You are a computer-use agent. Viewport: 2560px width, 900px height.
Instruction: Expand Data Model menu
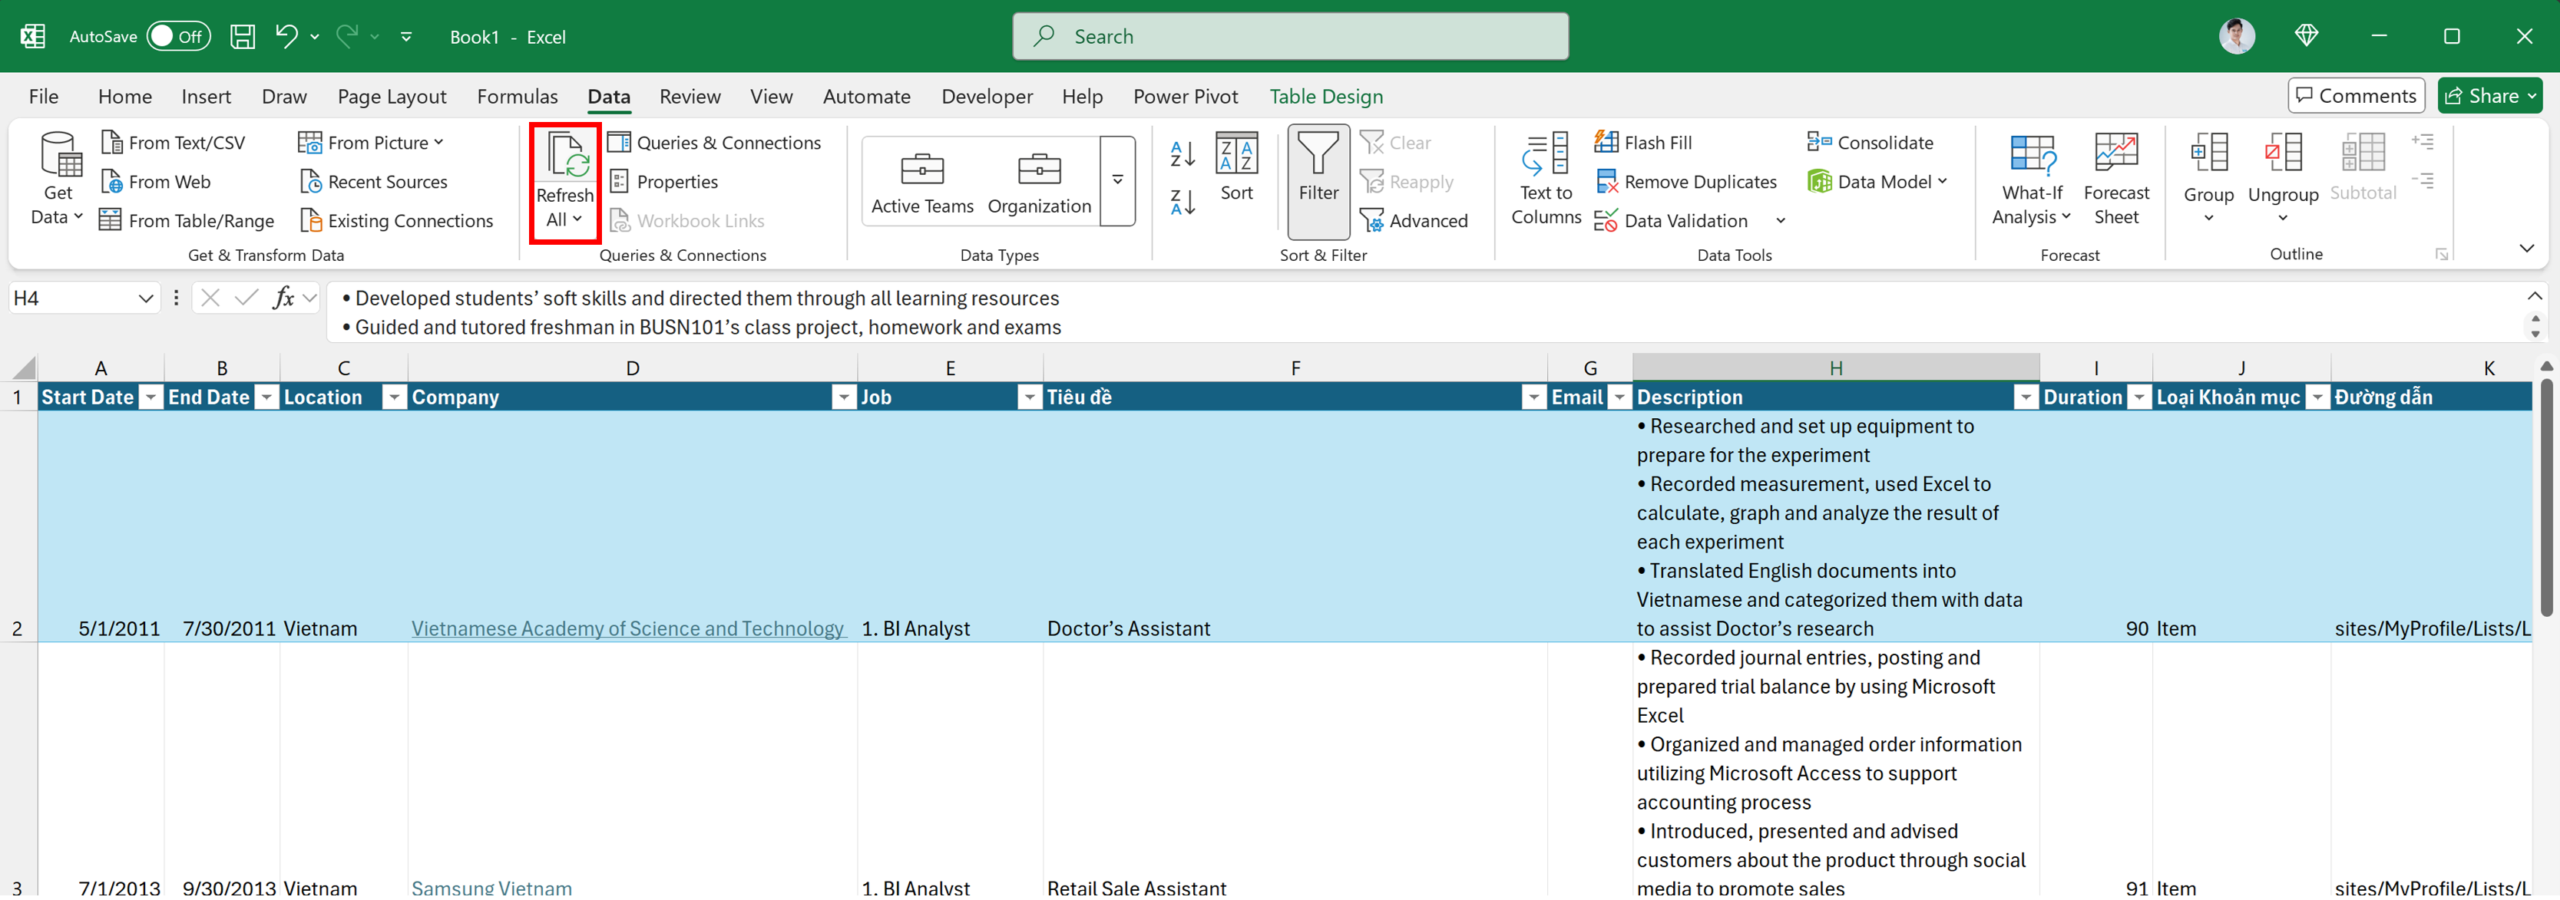pyautogui.click(x=1877, y=182)
